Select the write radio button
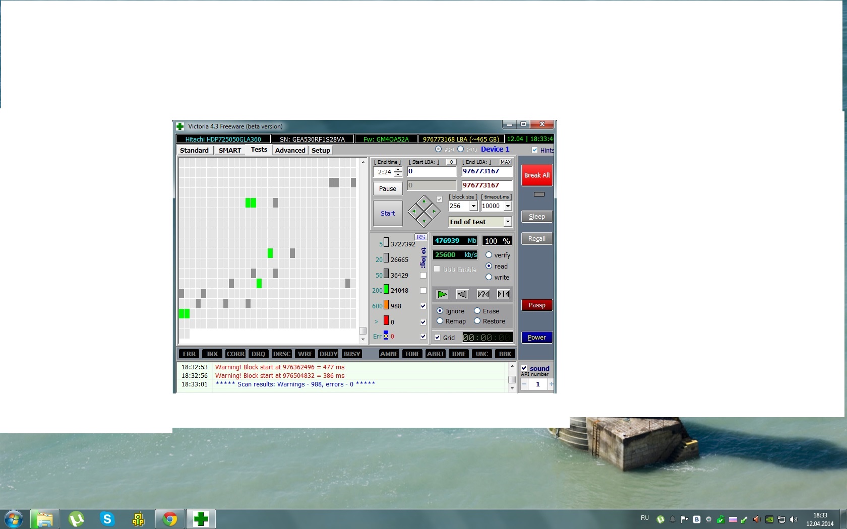The height and width of the screenshot is (529, 847). [x=489, y=277]
